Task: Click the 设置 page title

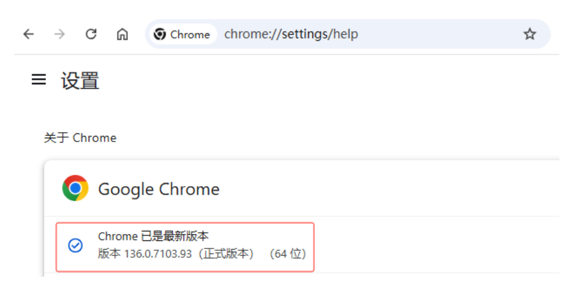Action: [80, 81]
